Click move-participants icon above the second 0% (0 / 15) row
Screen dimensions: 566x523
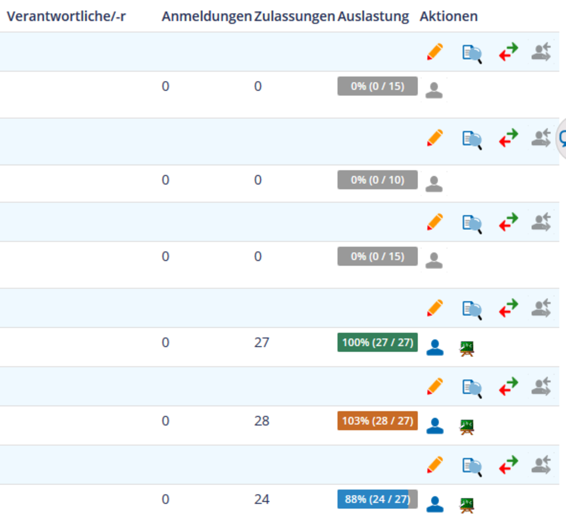point(541,222)
